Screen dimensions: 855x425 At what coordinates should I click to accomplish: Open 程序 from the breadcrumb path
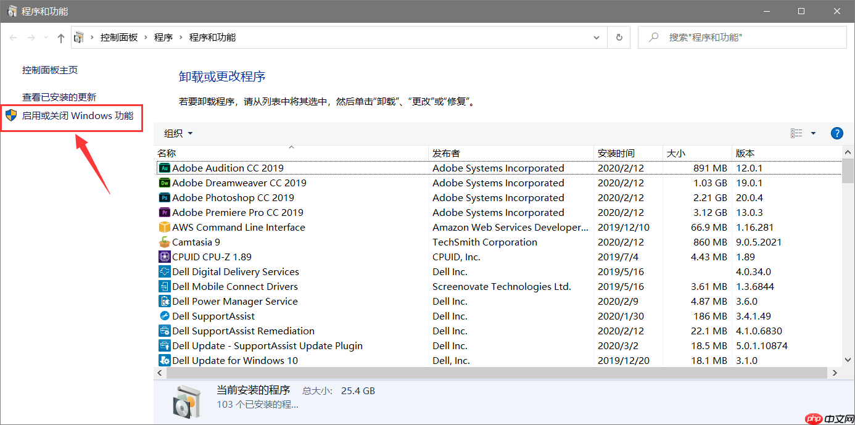163,37
